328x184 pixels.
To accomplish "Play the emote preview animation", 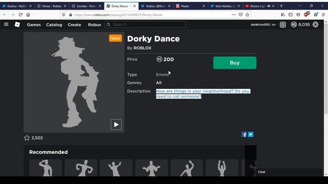I will (116, 125).
